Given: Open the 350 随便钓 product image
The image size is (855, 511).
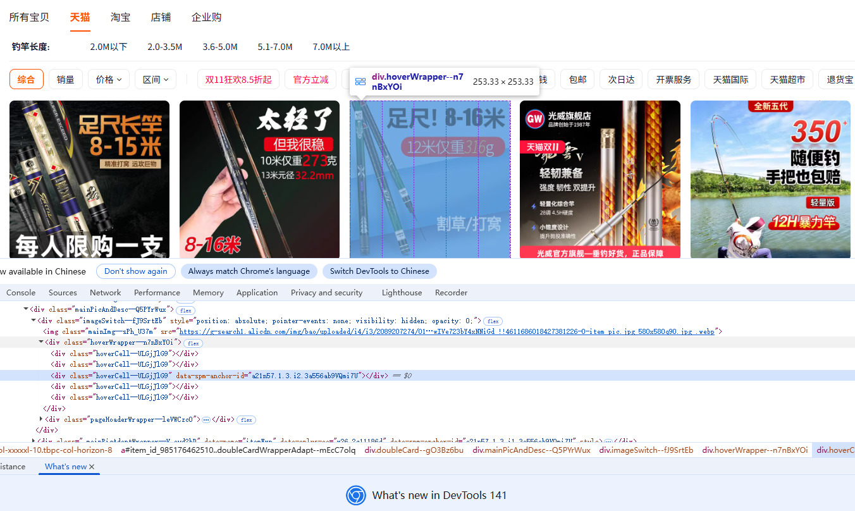Looking at the screenshot, I should point(770,180).
